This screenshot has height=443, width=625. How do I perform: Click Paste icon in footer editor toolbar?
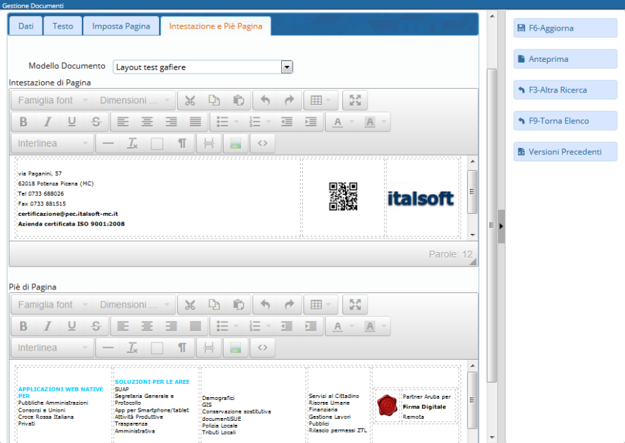click(238, 305)
